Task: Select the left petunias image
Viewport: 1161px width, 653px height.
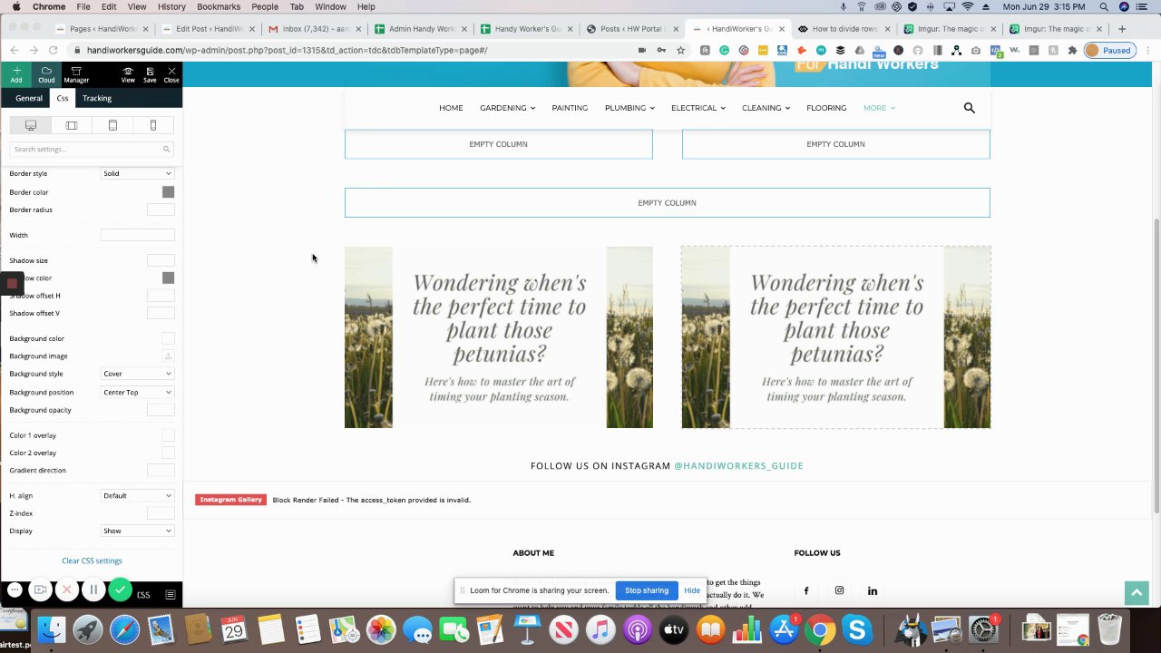Action: click(x=499, y=337)
